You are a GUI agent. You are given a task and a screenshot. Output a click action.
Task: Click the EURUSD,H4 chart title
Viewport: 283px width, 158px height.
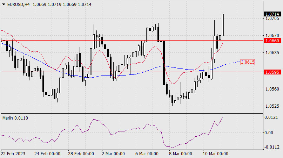(x=18, y=3)
